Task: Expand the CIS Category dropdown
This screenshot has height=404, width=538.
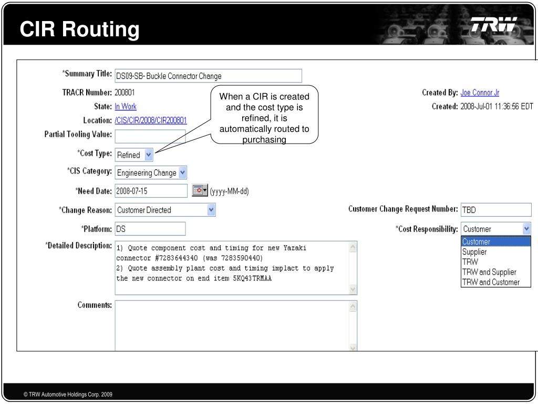Action: tap(151, 173)
